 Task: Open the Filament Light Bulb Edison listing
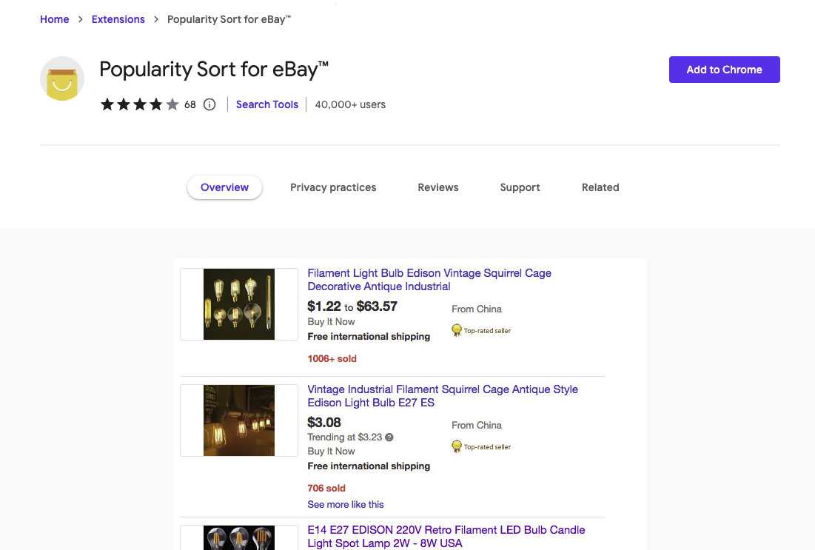coord(429,280)
